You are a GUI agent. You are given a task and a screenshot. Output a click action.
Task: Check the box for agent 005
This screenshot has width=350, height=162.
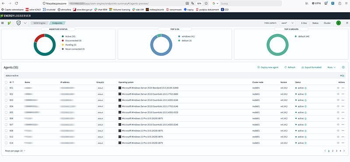pyautogui.click(x=6, y=112)
